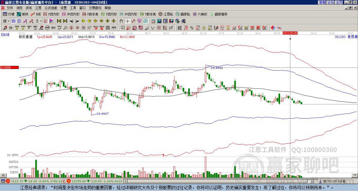Open the 公式选股 menu
The width and height of the screenshot is (358, 191).
click(51, 8)
